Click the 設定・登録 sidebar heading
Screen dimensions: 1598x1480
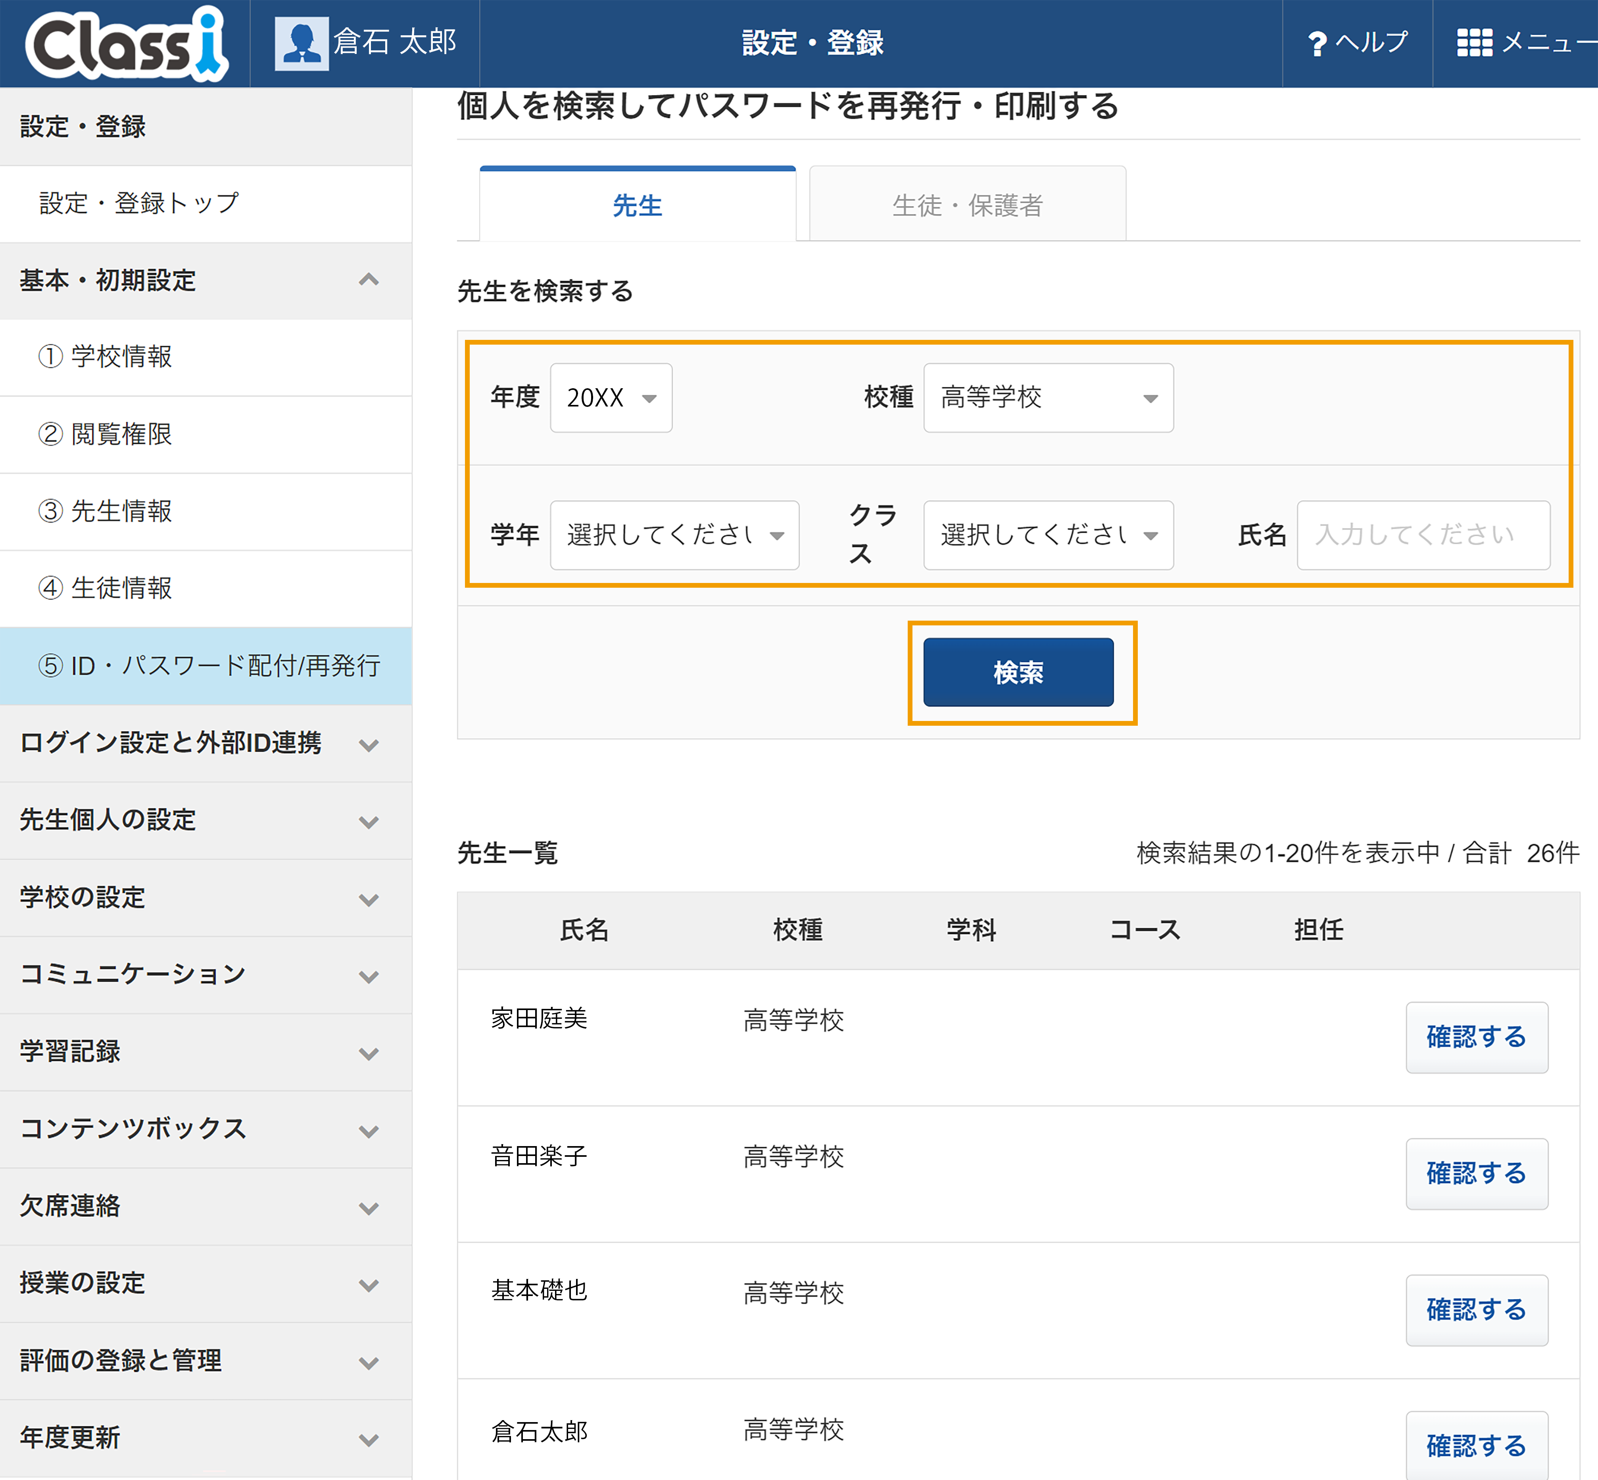coord(83,127)
